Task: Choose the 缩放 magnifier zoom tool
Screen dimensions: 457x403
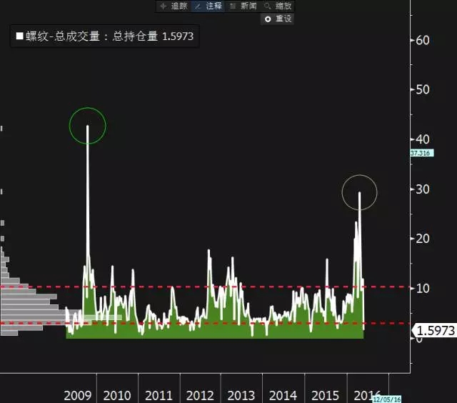Action: click(x=278, y=6)
